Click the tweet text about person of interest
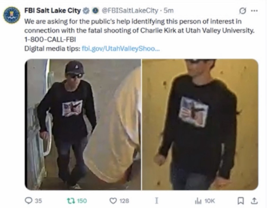 [139, 26]
